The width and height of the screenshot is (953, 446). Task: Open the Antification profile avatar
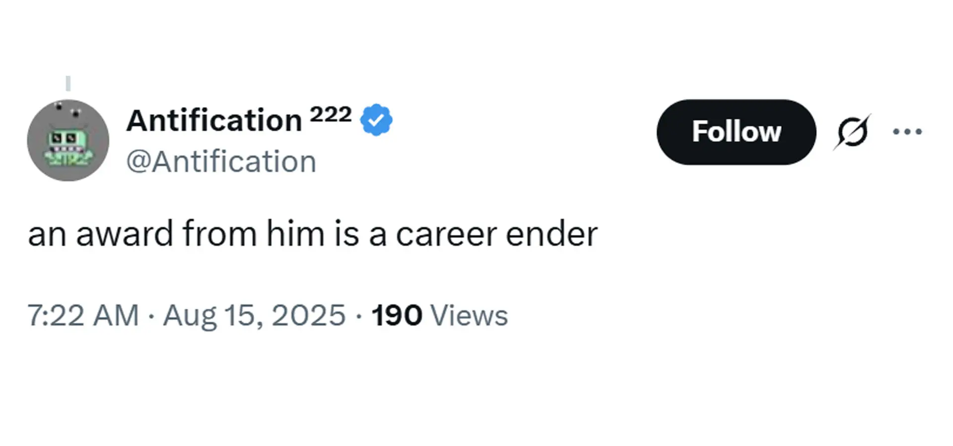[x=68, y=140]
